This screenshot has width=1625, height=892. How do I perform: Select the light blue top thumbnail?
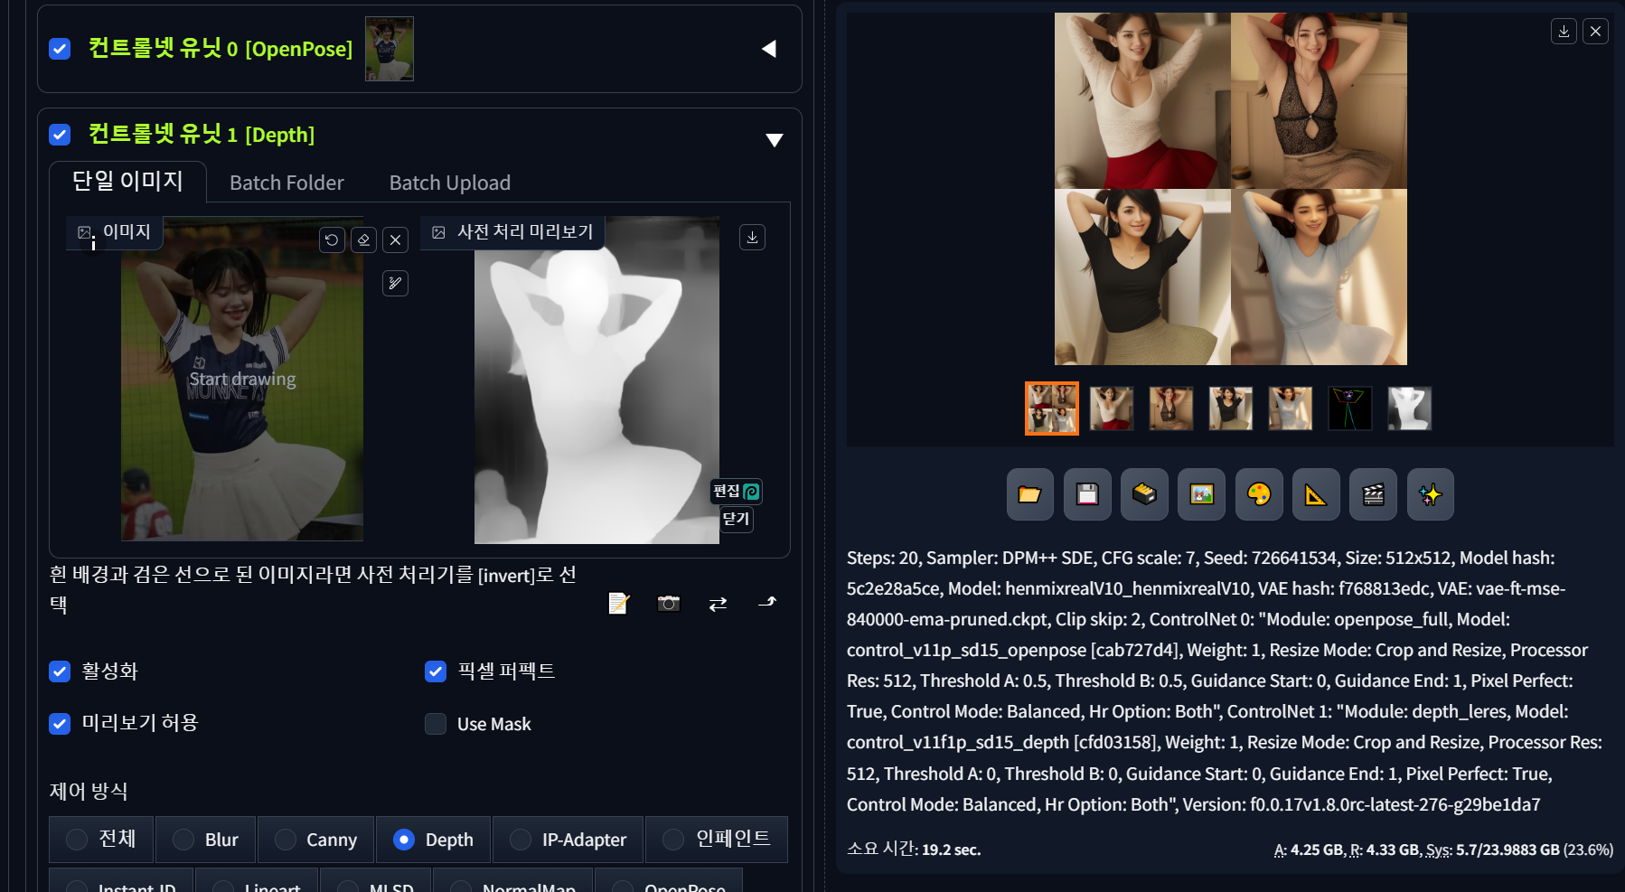[x=1290, y=408]
